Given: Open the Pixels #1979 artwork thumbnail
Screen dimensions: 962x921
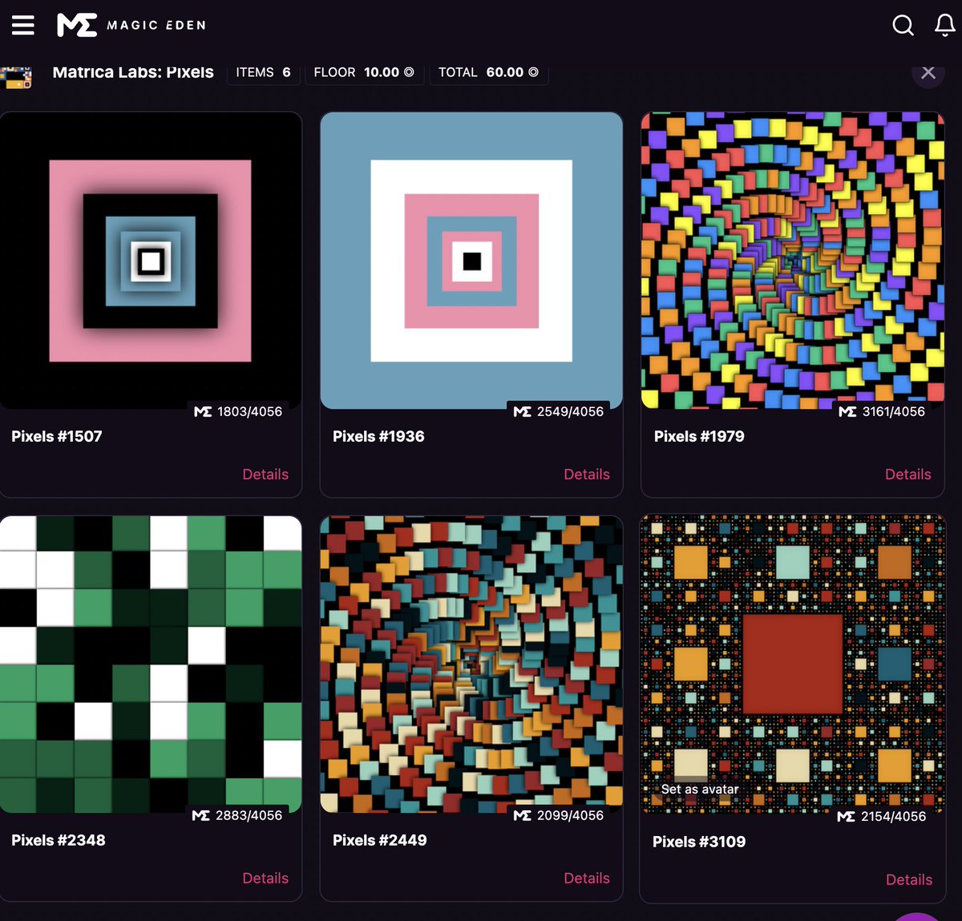Looking at the screenshot, I should pos(793,261).
